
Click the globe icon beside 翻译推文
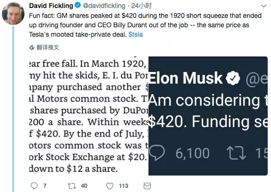tap(32, 47)
